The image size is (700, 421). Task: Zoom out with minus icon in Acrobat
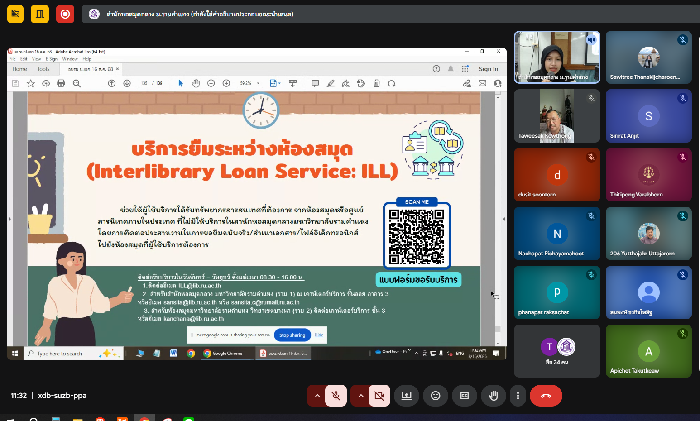tap(211, 83)
